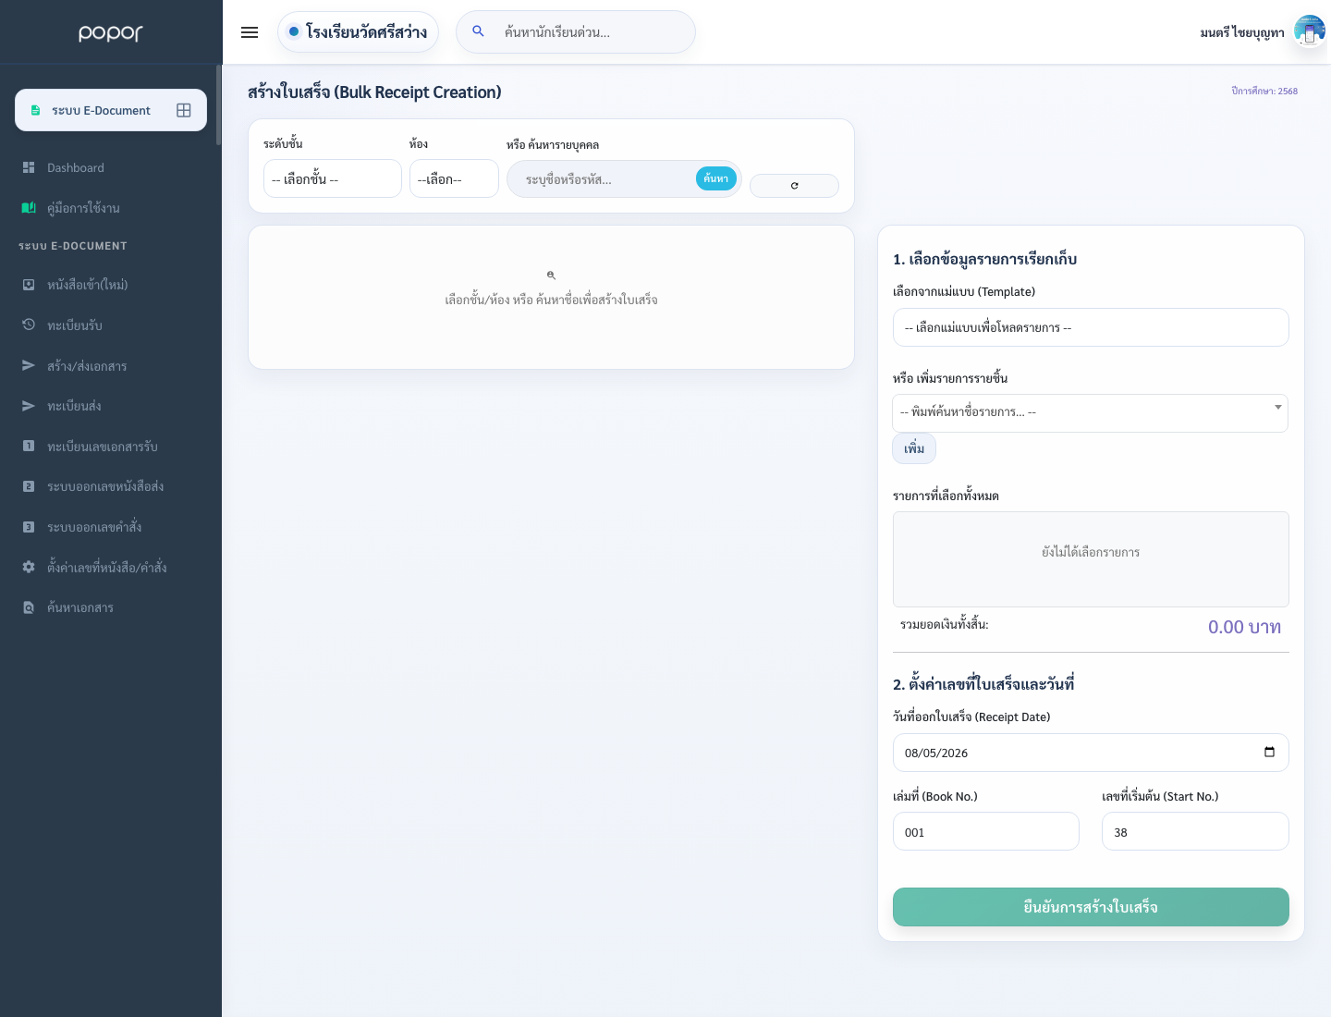The height and width of the screenshot is (1017, 1331).
Task: Click the หนังสือเข้า(ใหม่) inbox icon
Action: (x=29, y=285)
